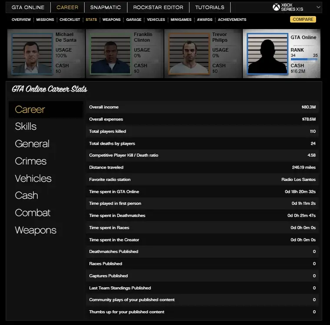This screenshot has height=325, width=330.
Task: Click the yellow Compare button
Action: point(303,20)
